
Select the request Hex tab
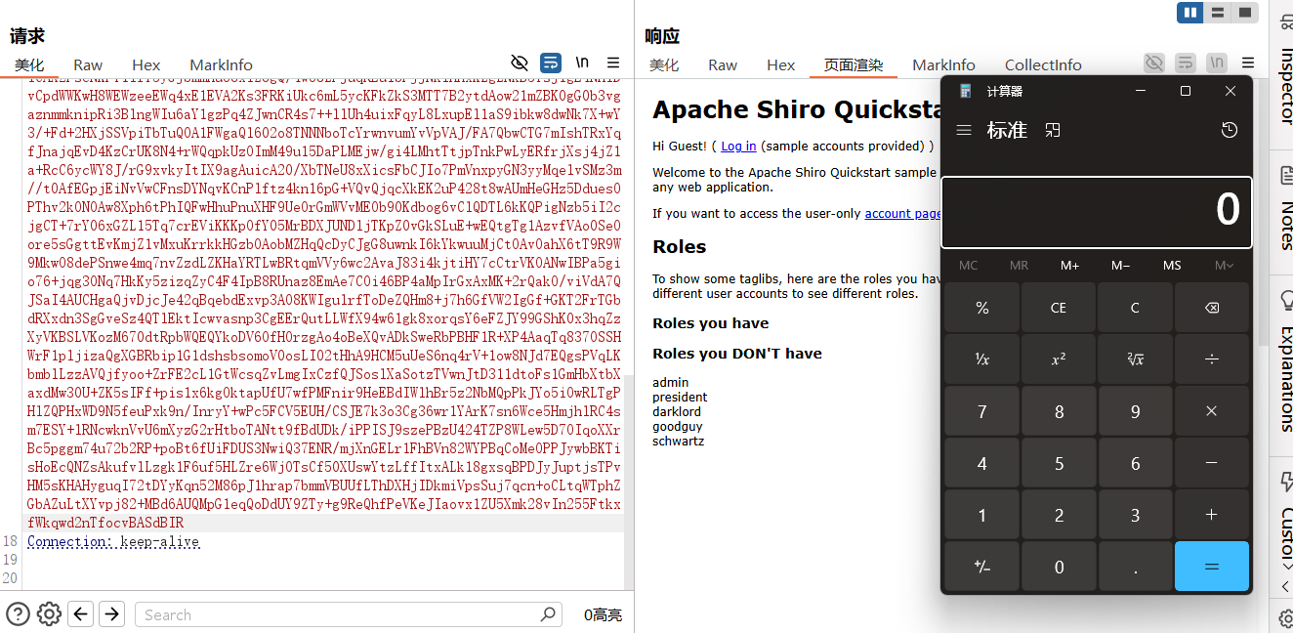coord(146,64)
